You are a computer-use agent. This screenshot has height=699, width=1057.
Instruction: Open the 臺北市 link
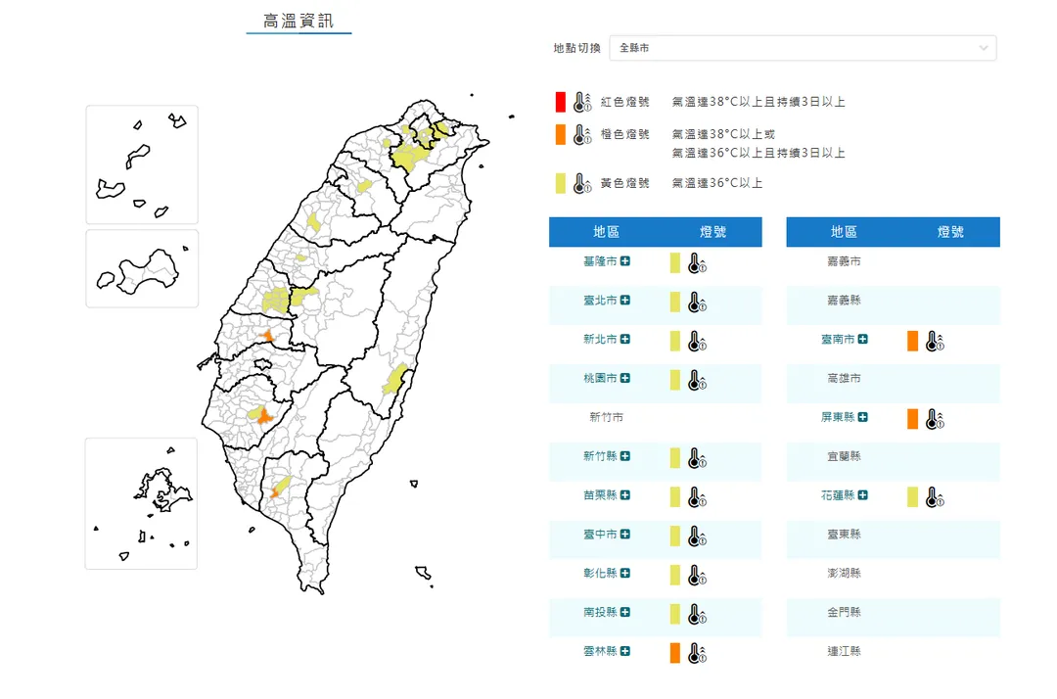(600, 300)
